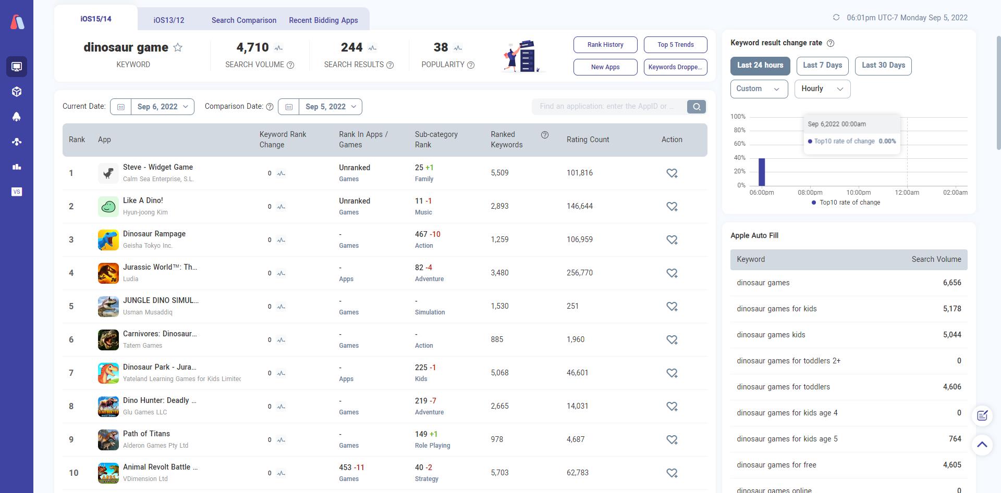This screenshot has width=1001, height=493.
Task: Open Current Date calendar icon
Action: pos(121,107)
